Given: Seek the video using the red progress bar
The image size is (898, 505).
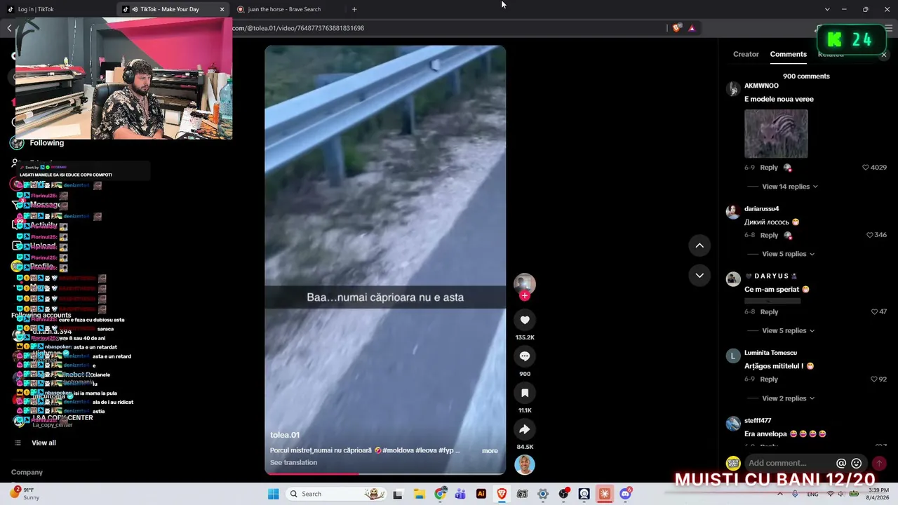Looking at the screenshot, I should coord(385,473).
